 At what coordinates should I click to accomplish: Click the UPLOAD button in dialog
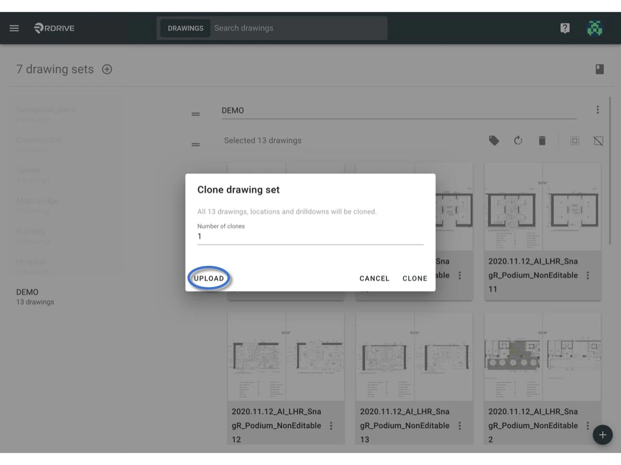[x=209, y=278]
